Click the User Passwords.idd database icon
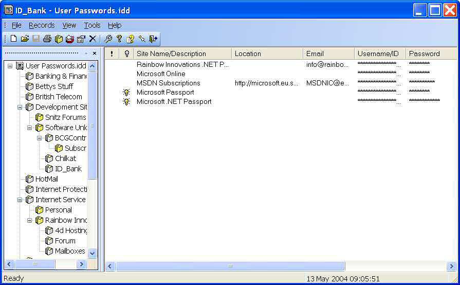Screen dimensions: 460x285 (x=20, y=66)
